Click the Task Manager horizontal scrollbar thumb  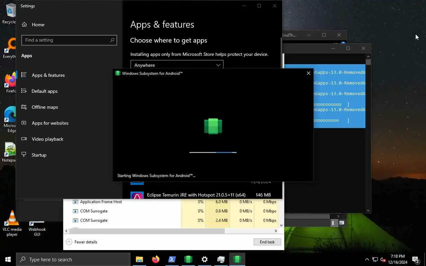click(147, 231)
